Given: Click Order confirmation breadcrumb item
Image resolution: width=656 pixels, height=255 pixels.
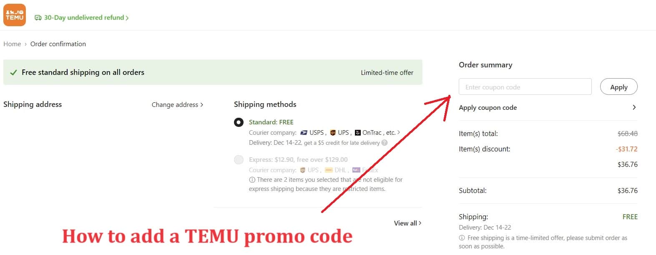Looking at the screenshot, I should pos(58,44).
